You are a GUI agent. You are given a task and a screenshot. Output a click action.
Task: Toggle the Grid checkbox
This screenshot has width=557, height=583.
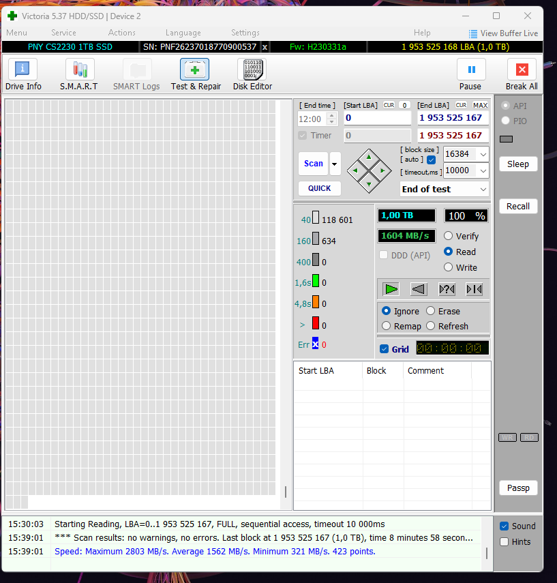pos(384,349)
